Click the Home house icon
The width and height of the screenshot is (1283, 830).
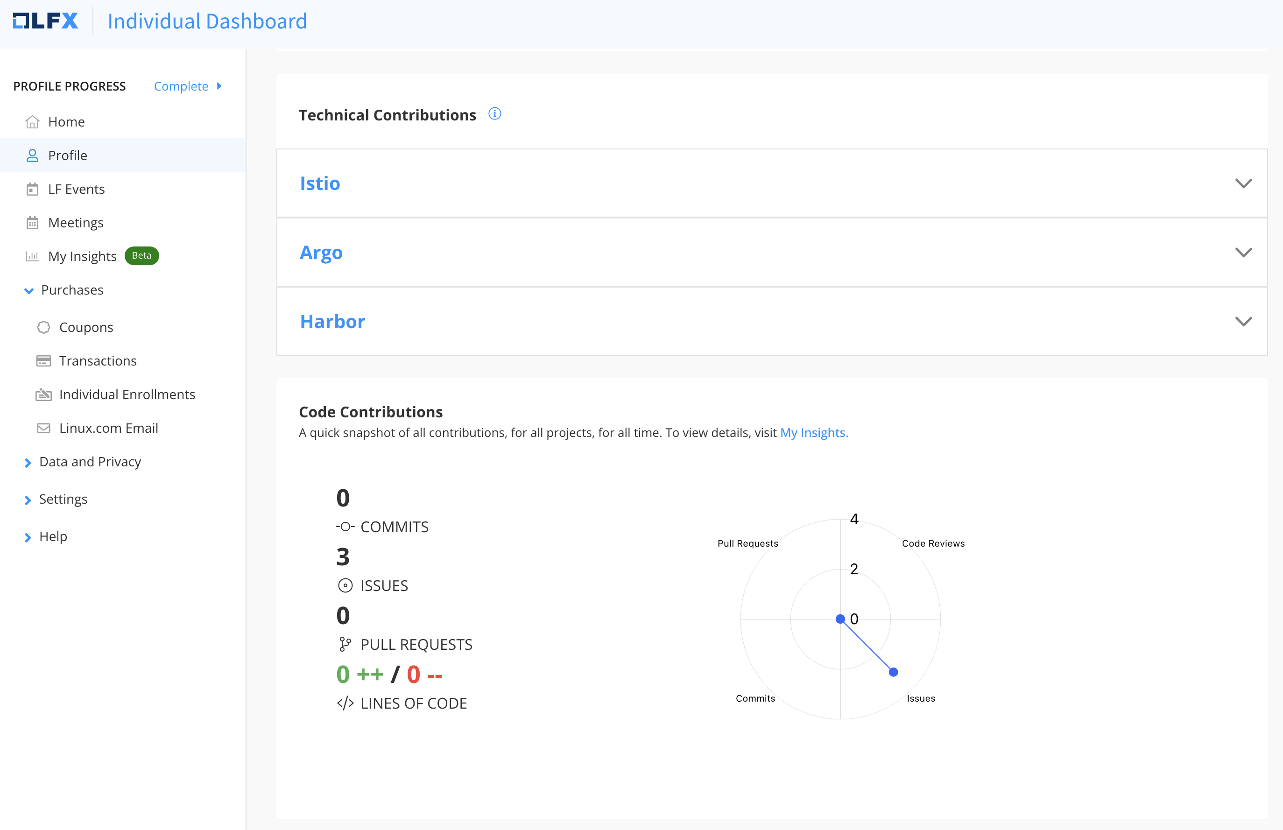click(x=32, y=122)
